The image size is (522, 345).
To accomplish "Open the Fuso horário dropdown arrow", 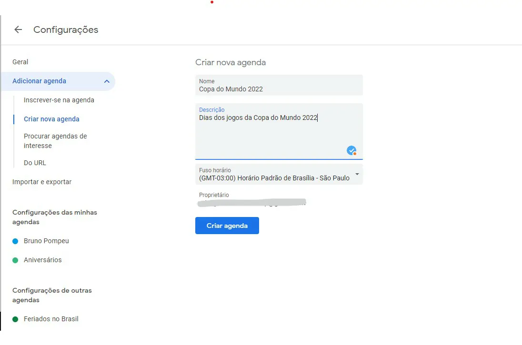I will [357, 174].
